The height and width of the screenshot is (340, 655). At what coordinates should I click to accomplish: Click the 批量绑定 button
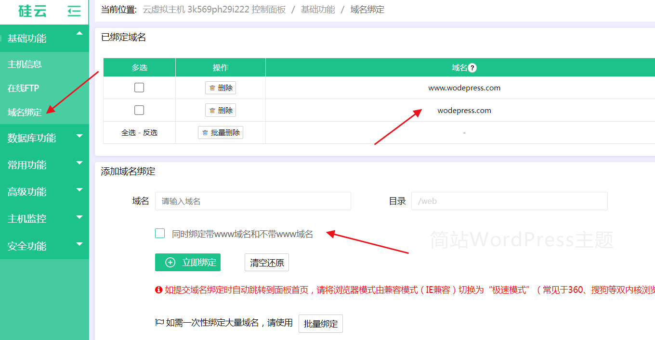point(320,324)
